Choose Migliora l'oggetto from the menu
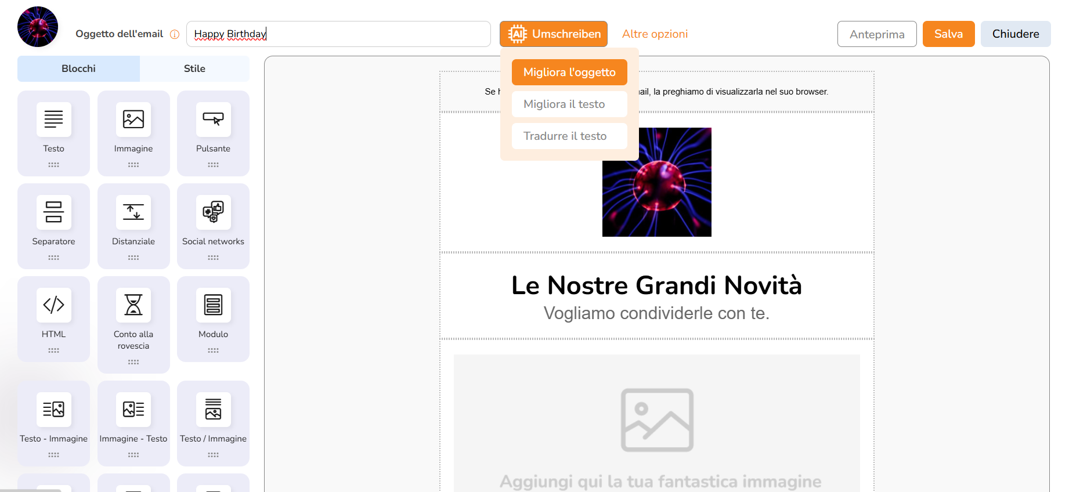Screen dimensions: 1069x492 pos(569,73)
